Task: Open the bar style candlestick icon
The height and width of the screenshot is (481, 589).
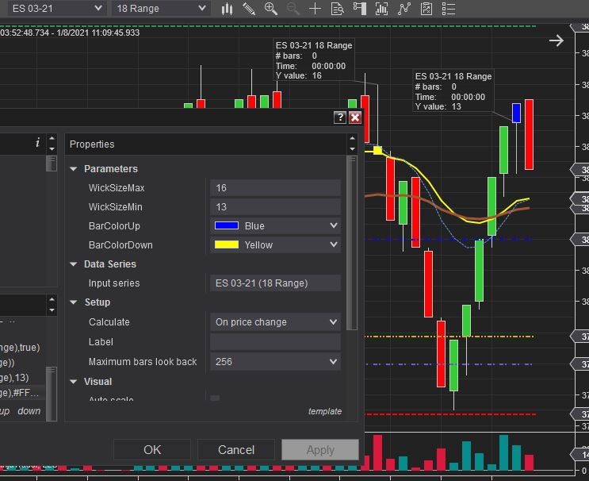Action: click(227, 9)
